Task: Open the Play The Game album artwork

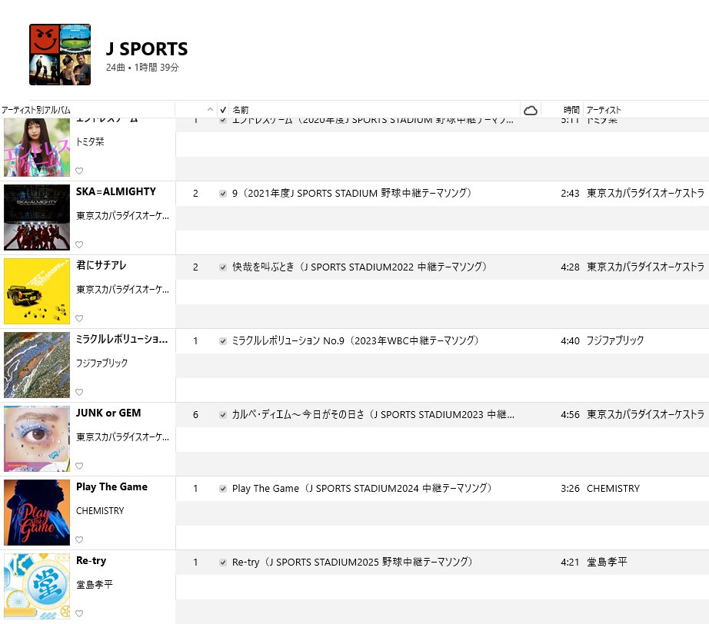Action: (37, 513)
